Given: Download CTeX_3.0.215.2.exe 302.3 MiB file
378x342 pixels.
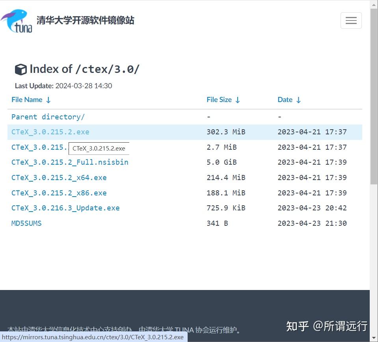Looking at the screenshot, I should [50, 132].
